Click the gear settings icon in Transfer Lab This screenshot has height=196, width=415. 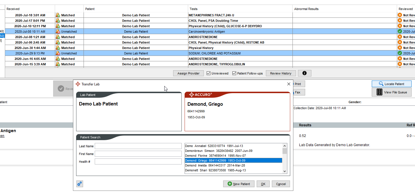coord(80,184)
